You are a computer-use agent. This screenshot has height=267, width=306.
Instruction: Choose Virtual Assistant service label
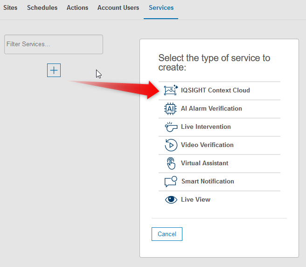(x=204, y=163)
